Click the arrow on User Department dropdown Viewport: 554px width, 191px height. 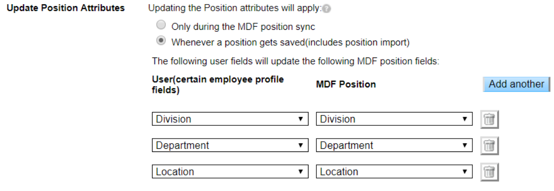pos(301,145)
